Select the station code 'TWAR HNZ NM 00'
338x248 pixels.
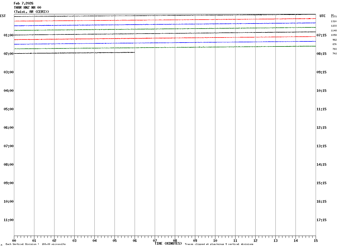27,8
